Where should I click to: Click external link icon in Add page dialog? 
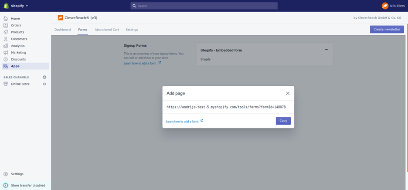(x=202, y=121)
